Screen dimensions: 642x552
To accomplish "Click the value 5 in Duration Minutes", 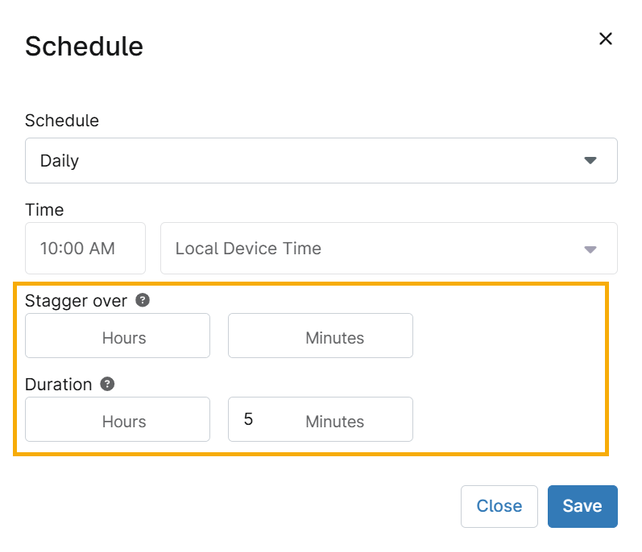I will point(249,419).
